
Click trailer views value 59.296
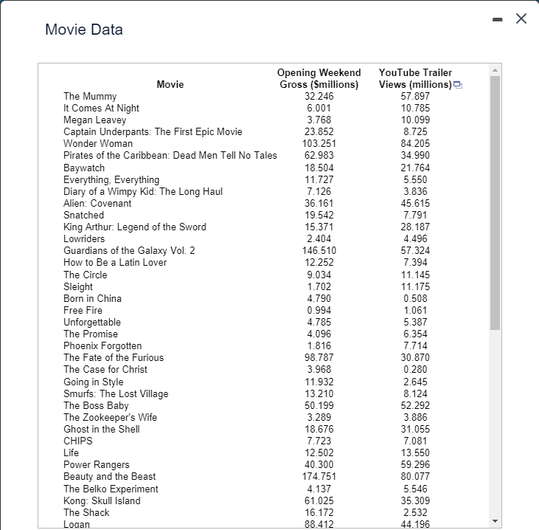click(415, 464)
